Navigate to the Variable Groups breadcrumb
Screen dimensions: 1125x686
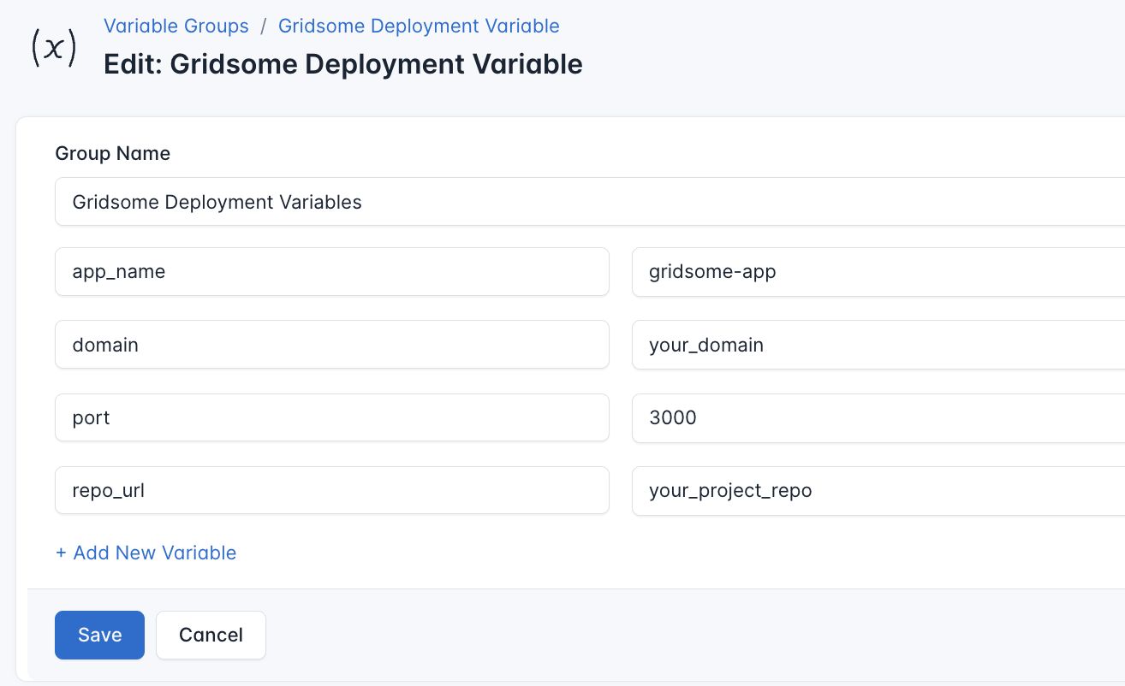point(176,26)
